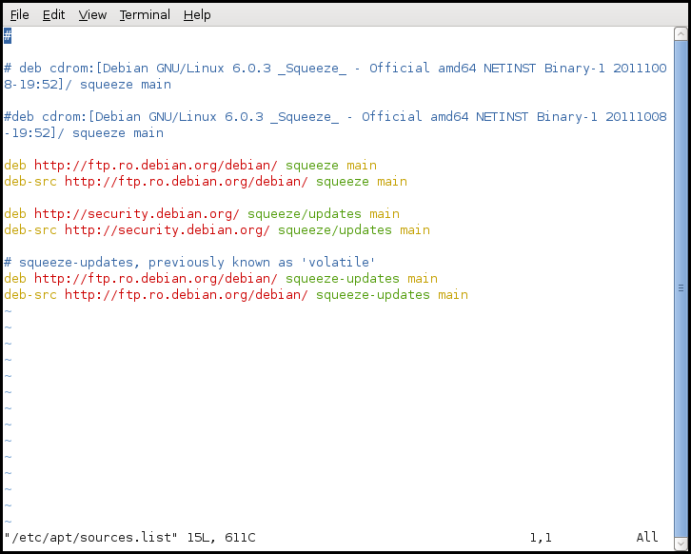Image resolution: width=691 pixels, height=554 pixels.
Task: Click 'squeeze/updates' on the deb-src security line
Action: click(x=334, y=230)
